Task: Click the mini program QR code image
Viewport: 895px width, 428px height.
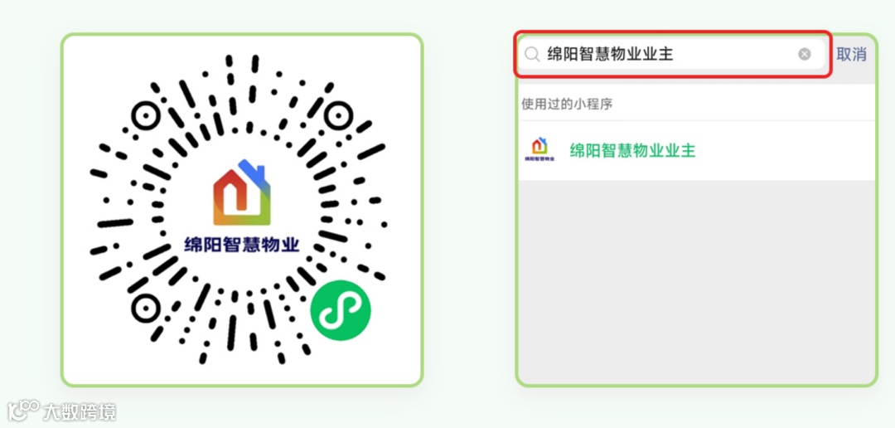Action: point(242,210)
